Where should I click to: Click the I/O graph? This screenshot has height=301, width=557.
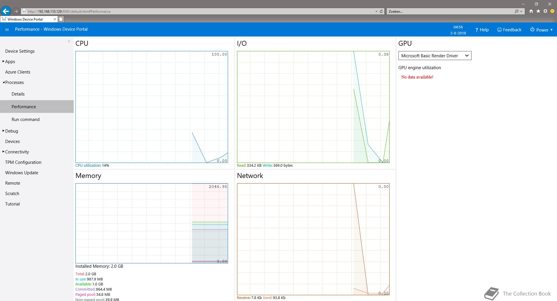[x=313, y=107]
